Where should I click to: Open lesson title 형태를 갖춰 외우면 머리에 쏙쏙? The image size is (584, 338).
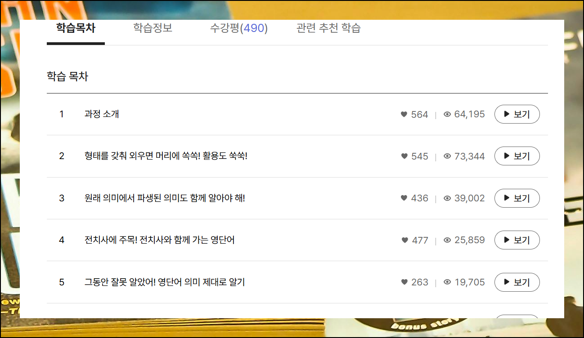click(x=166, y=156)
